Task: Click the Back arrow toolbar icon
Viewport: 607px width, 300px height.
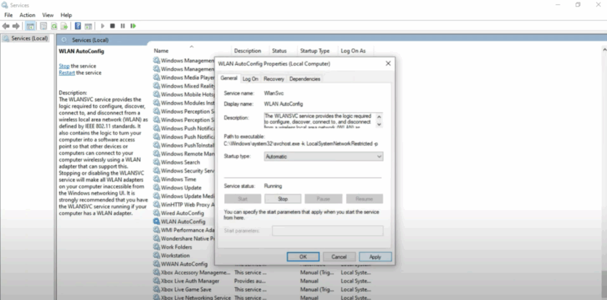Action: coord(5,26)
